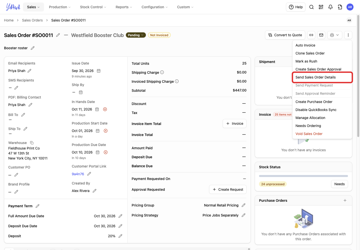Go to Sales Orders breadcrumb
This screenshot has width=360, height=250.
pos(32,20)
